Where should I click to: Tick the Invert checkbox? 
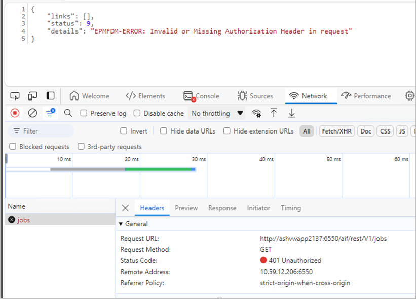click(x=124, y=131)
